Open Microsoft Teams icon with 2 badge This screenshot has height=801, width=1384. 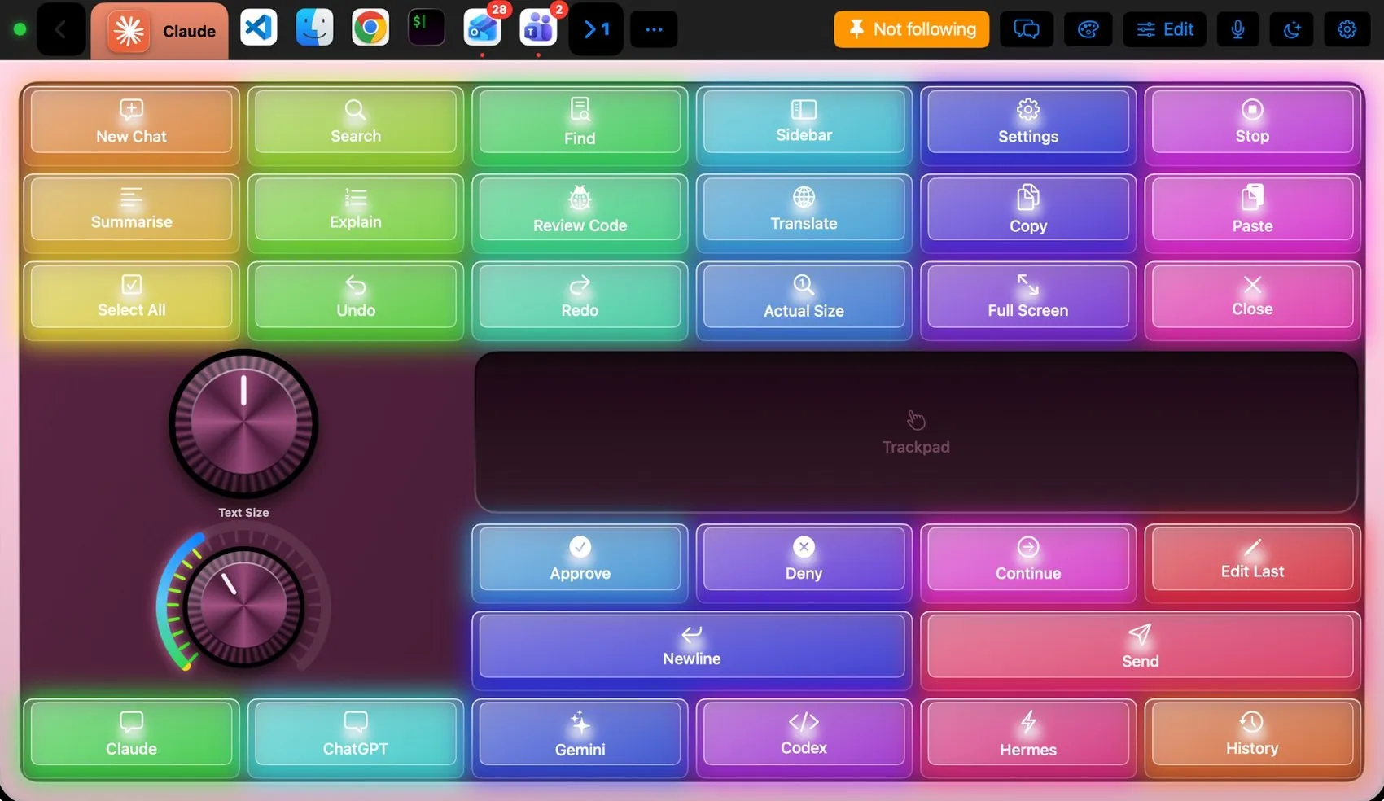point(538,28)
